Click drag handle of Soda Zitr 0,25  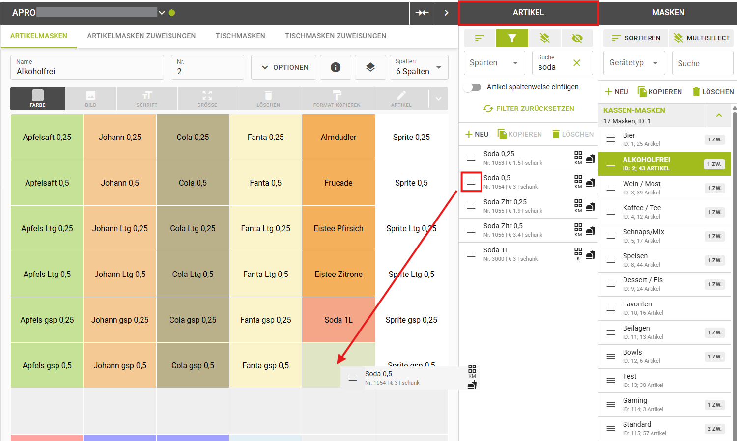pyautogui.click(x=471, y=206)
